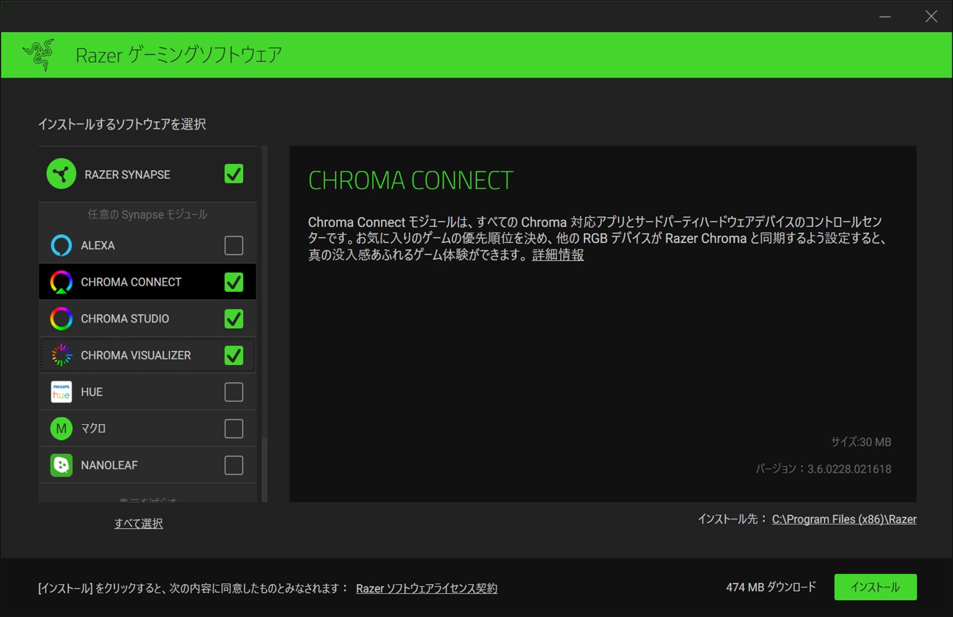Click the すべて選択 link

coord(139,523)
